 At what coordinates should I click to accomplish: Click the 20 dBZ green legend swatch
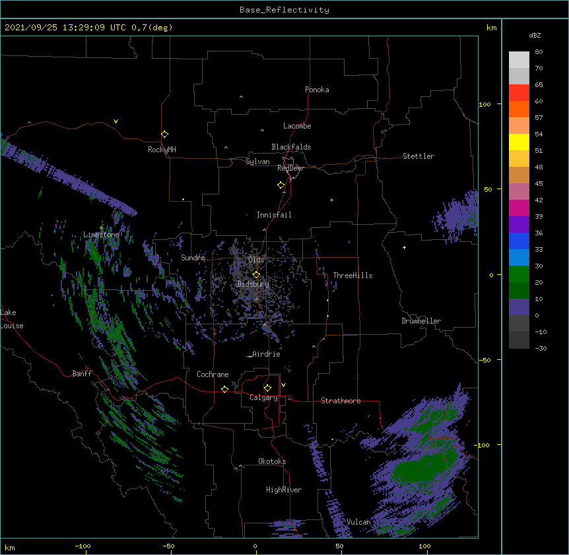point(519,290)
